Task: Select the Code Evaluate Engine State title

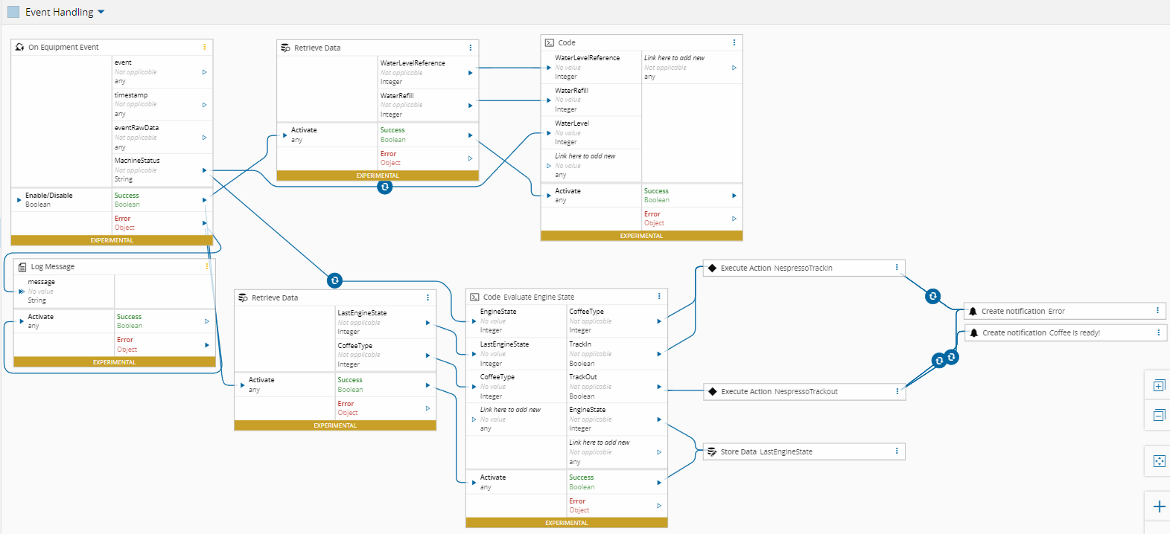Action: pos(528,297)
